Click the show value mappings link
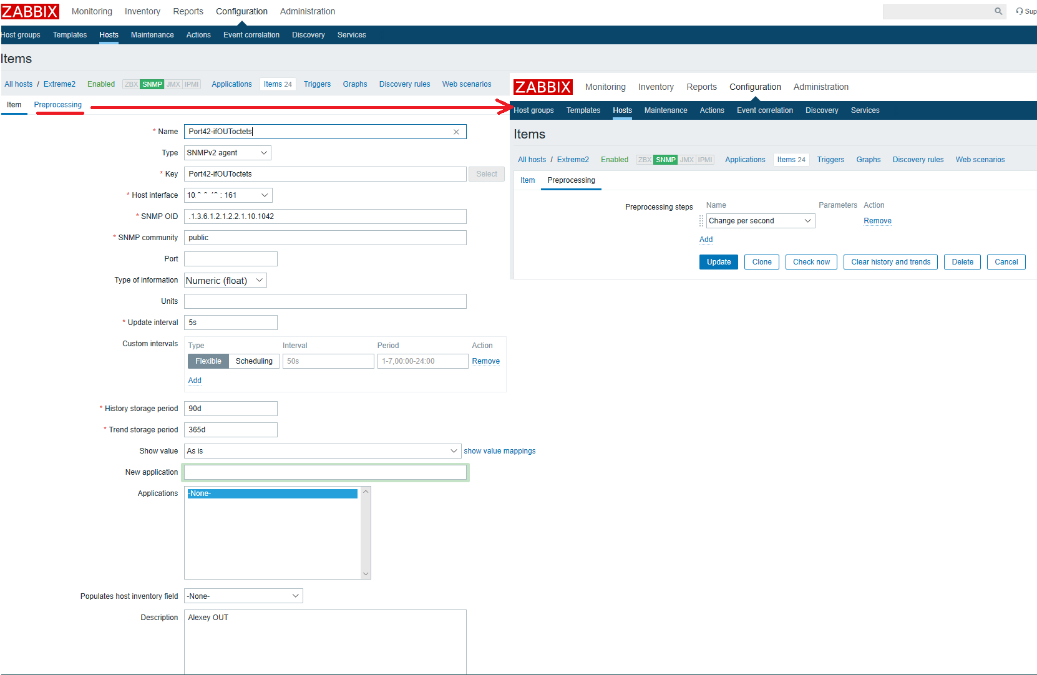1037x675 pixels. [500, 451]
